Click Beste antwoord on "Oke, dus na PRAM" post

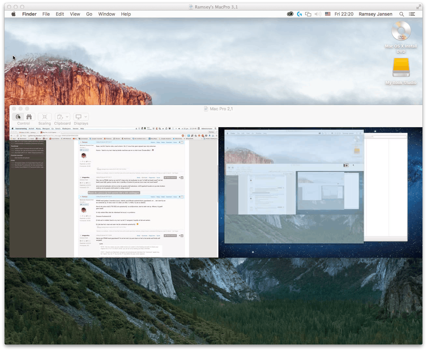click(170, 177)
